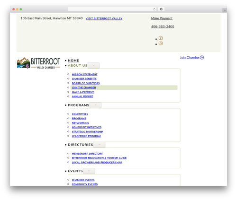View Nonprofit Initiatives page

click(87, 127)
